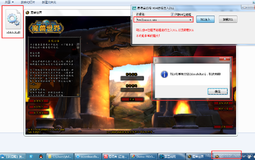Open the 共享 dropdown menu
The width and height of the screenshot is (255, 160).
click(x=9, y=2)
